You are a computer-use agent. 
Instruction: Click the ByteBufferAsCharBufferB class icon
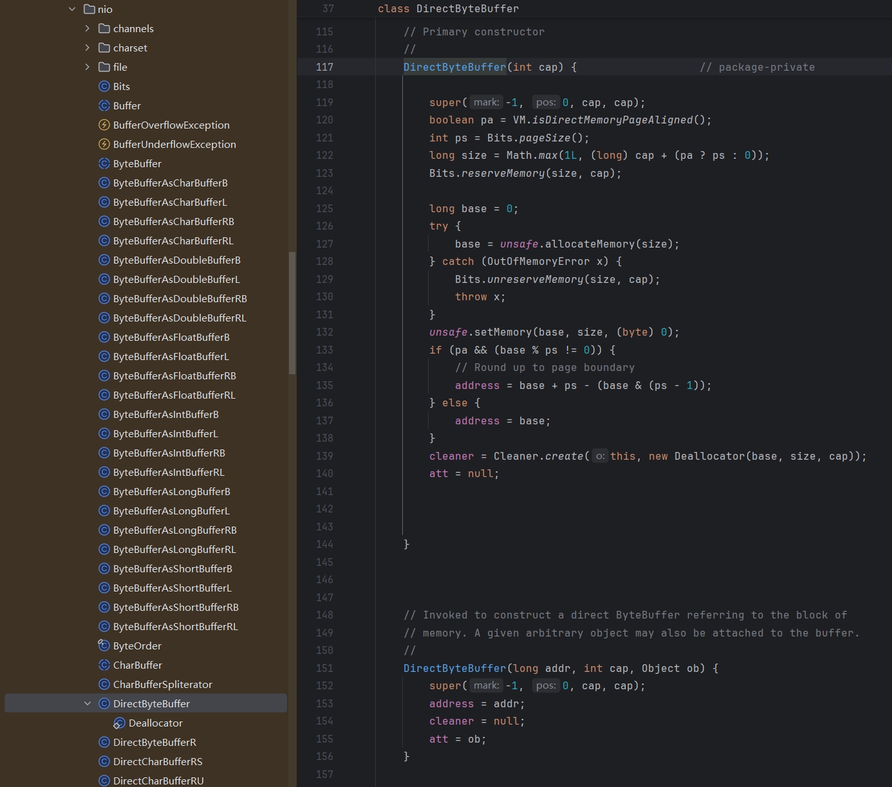coord(104,183)
